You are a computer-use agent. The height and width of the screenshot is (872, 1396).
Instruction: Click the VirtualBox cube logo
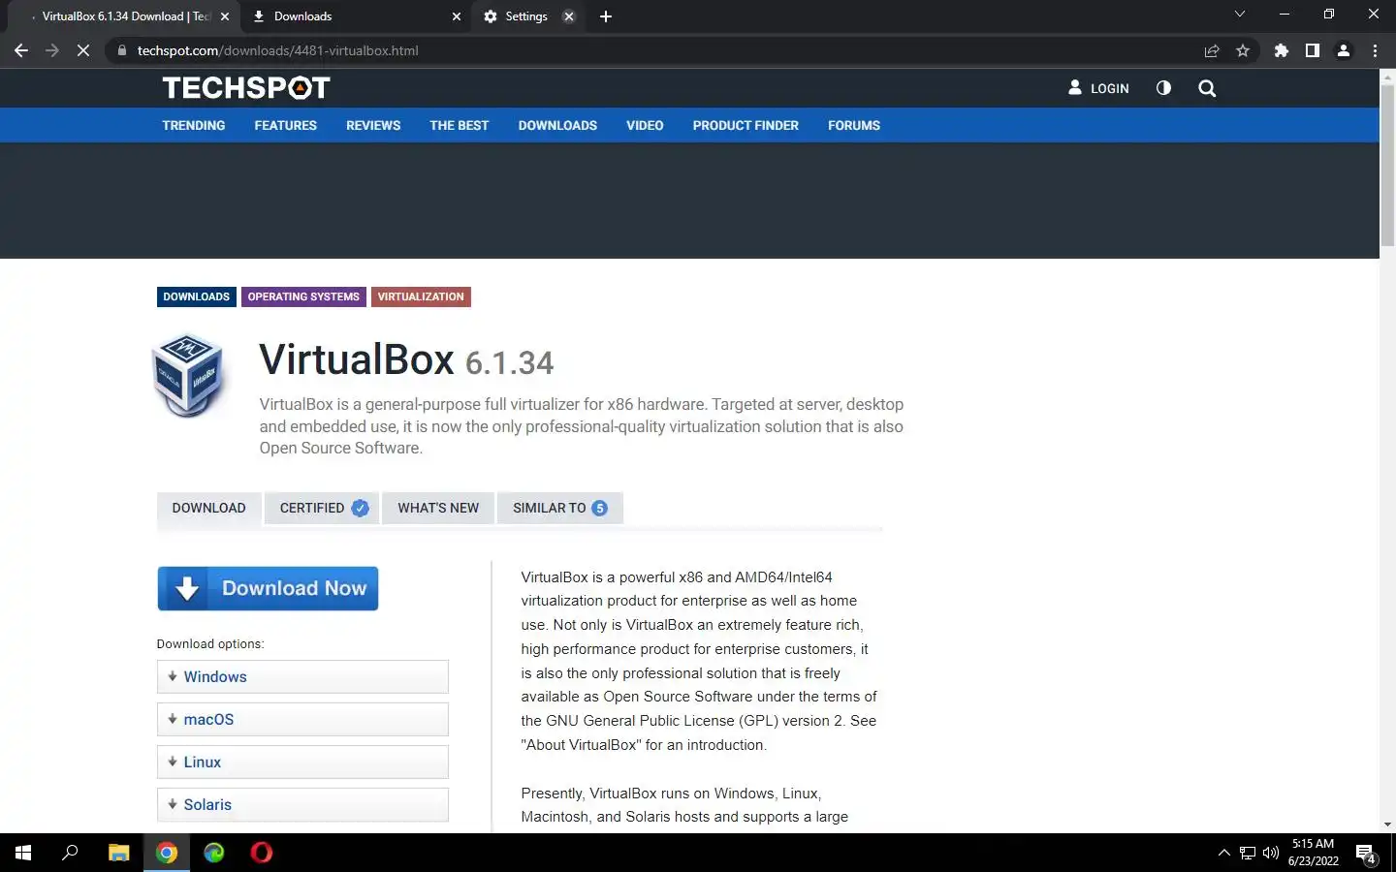point(189,375)
